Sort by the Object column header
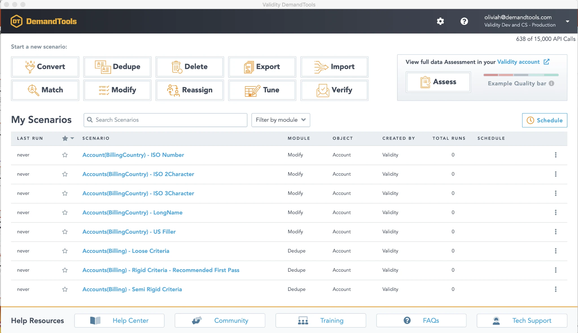The width and height of the screenshot is (578, 333). coord(343,138)
